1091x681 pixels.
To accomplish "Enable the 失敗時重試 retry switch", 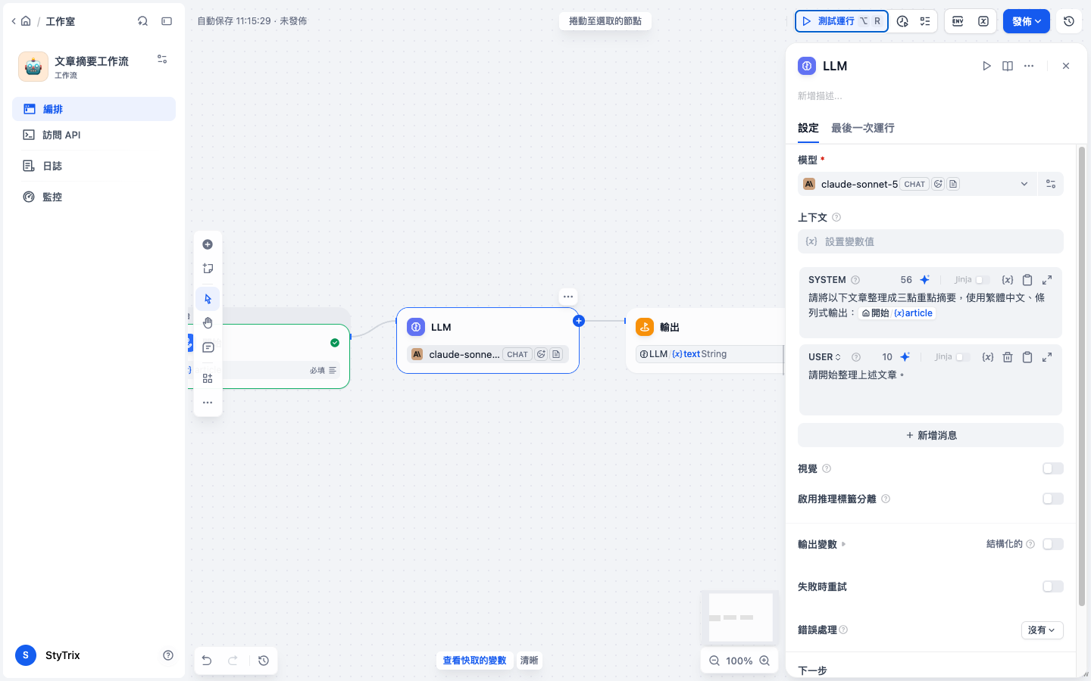I will [1053, 586].
